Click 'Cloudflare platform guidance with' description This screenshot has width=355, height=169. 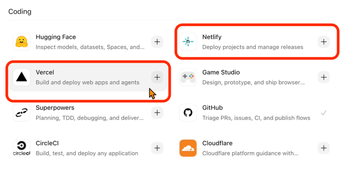250,153
